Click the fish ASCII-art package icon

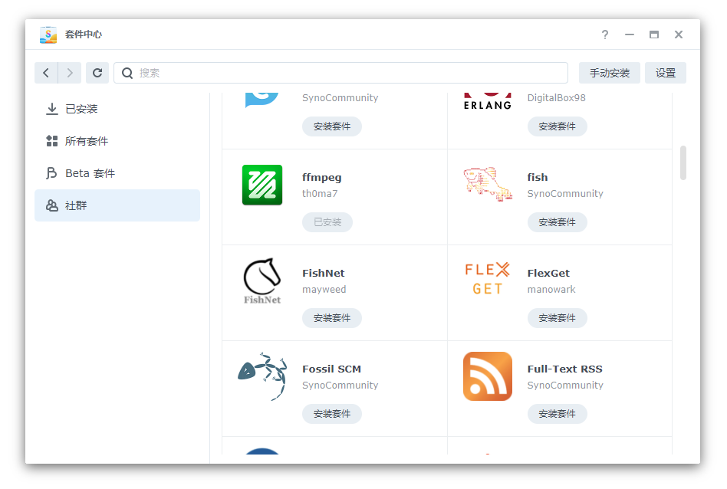488,185
